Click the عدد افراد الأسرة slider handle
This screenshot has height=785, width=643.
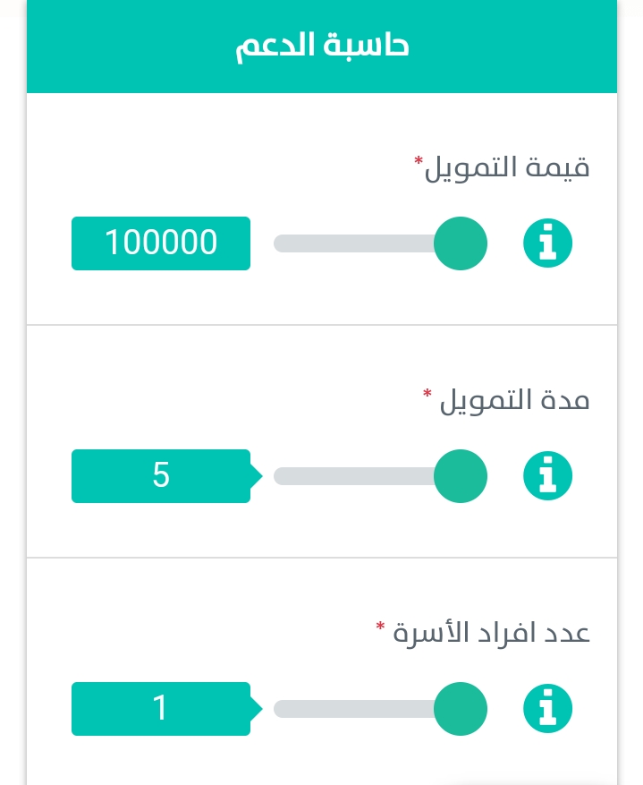460,708
